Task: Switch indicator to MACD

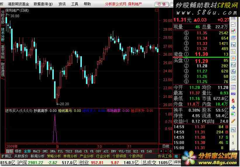Action: pyautogui.click(x=37, y=151)
